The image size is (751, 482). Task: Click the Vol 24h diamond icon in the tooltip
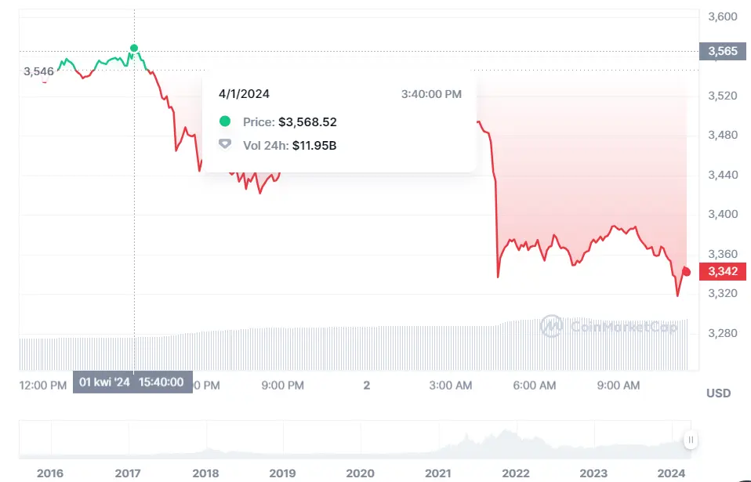tap(227, 145)
